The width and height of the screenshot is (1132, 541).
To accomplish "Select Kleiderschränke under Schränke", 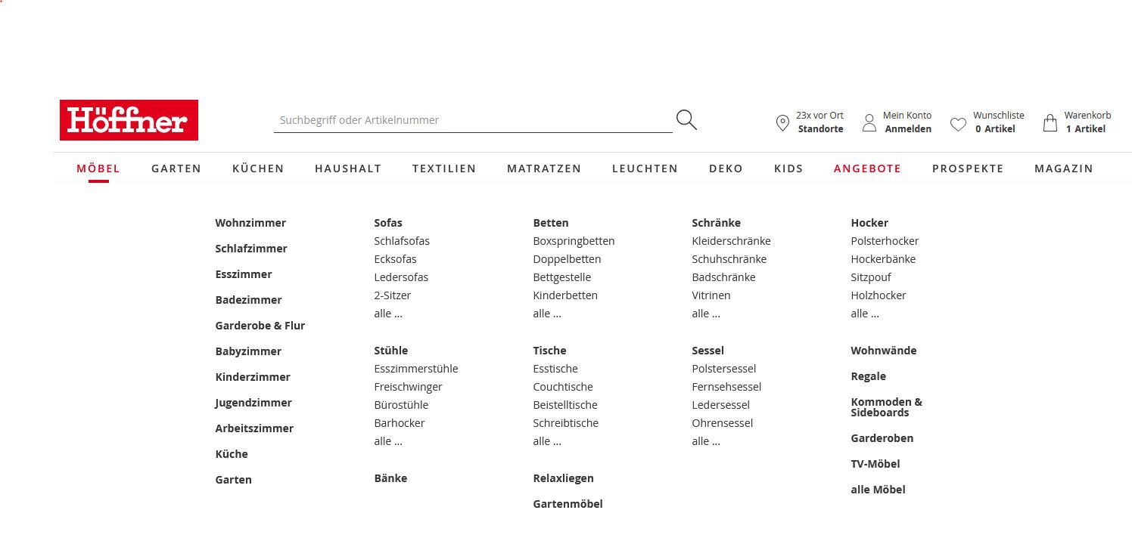I will 731,240.
